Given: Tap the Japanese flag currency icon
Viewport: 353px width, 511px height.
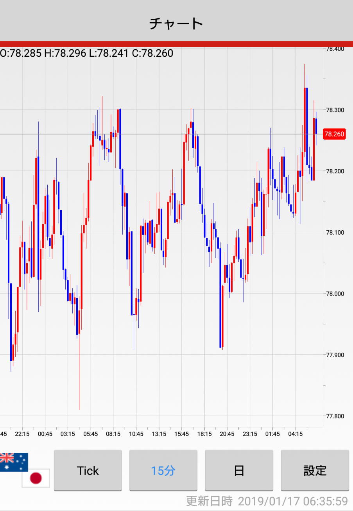Looking at the screenshot, I should (36, 478).
